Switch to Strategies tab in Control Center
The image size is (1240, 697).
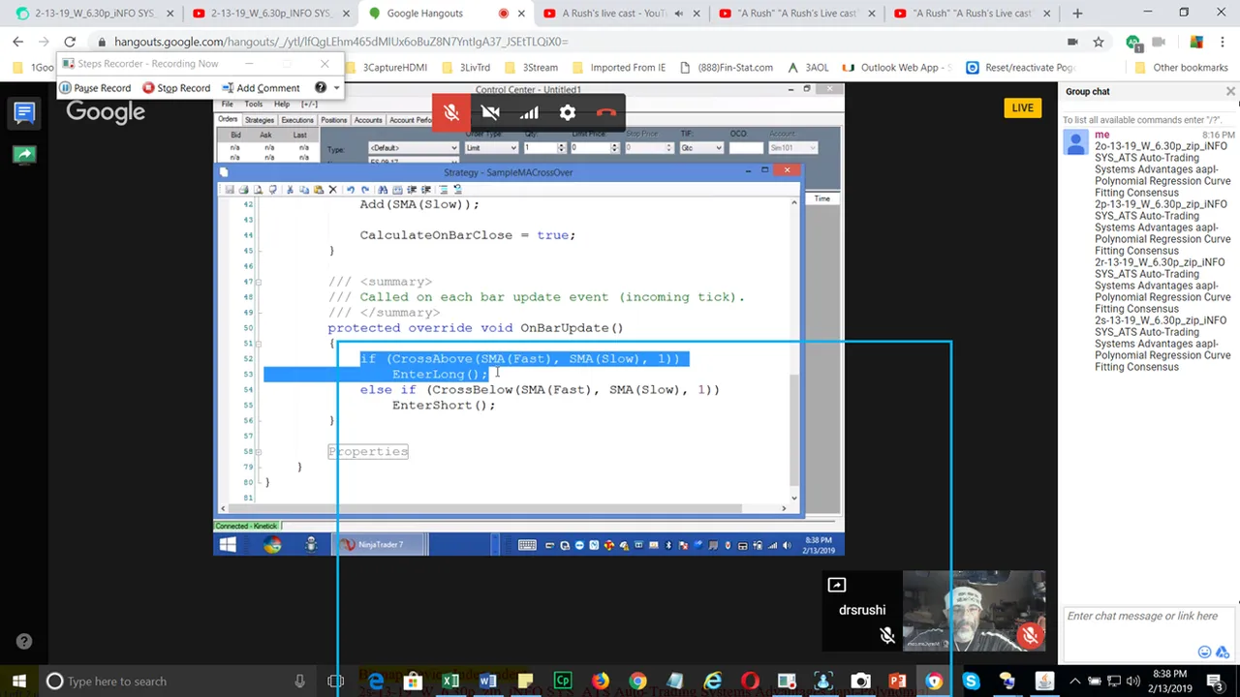tap(259, 120)
